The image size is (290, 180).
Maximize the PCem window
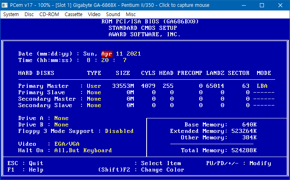click(262, 5)
